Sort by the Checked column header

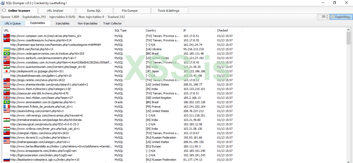[229, 30]
